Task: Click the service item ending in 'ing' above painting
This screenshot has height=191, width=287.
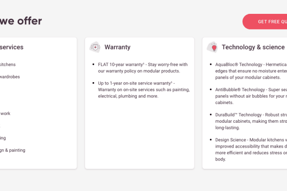Action: click(x=3, y=138)
